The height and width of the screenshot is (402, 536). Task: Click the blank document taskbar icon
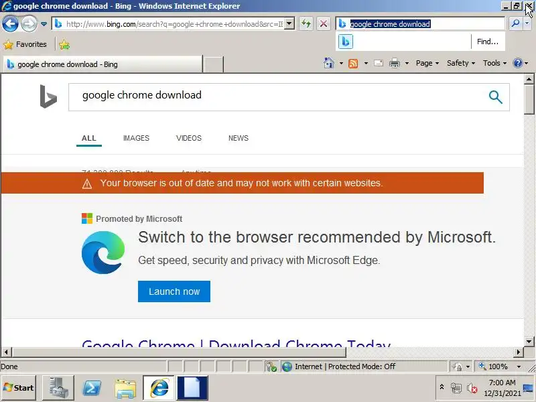192,388
